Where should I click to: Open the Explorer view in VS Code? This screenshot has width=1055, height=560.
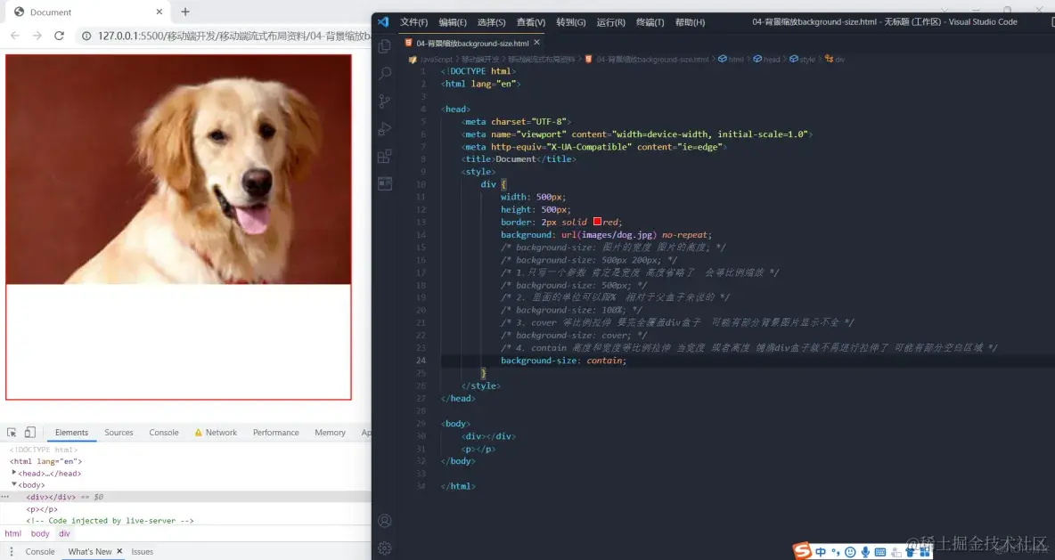385,46
